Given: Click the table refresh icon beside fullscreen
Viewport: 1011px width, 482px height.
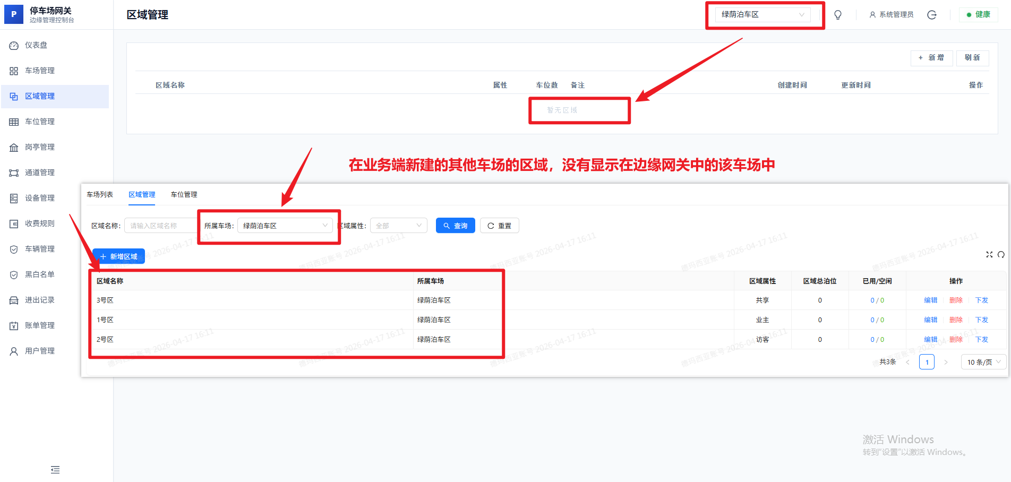Looking at the screenshot, I should pos(1001,255).
